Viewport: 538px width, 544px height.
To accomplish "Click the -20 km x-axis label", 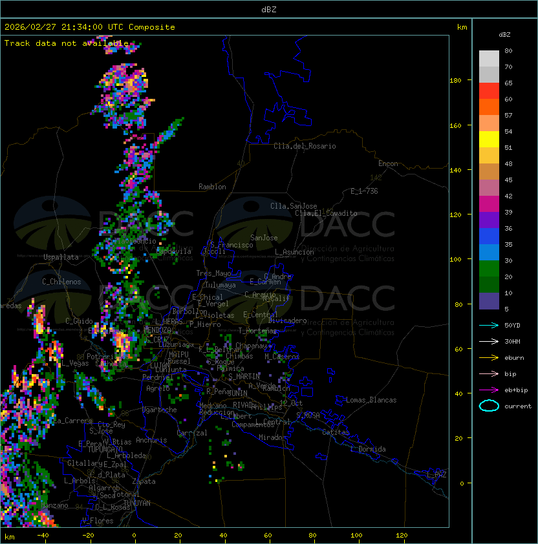I will [x=88, y=536].
